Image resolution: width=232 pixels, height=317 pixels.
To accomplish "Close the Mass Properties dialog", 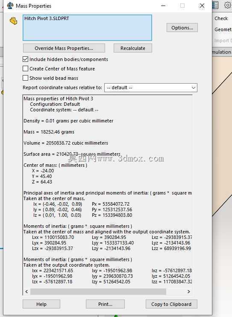I will [x=202, y=6].
